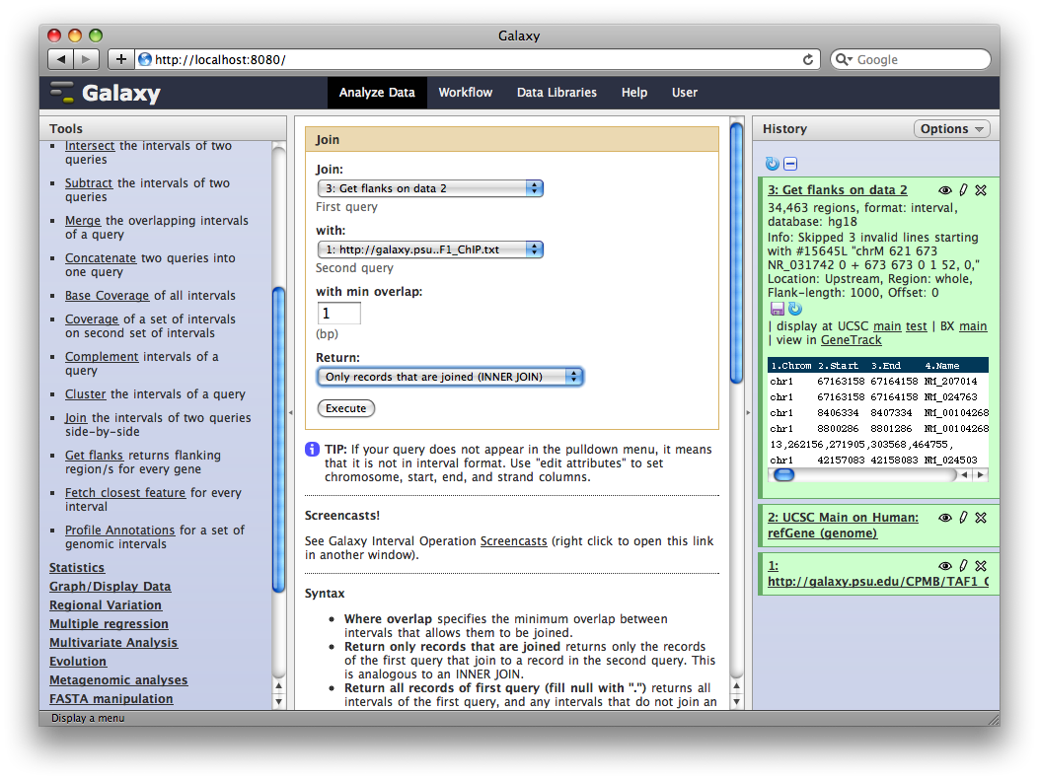The height and width of the screenshot is (780, 1039).
Task: Click center panel scroll down arrow
Action: pyautogui.click(x=736, y=701)
